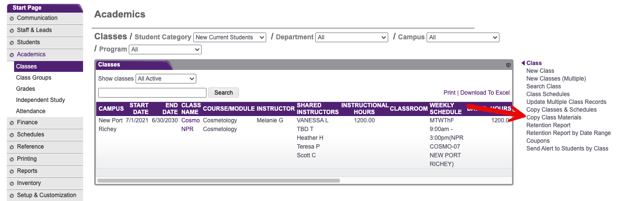Click the class search text field
The width and height of the screenshot is (618, 201).
pyautogui.click(x=153, y=93)
